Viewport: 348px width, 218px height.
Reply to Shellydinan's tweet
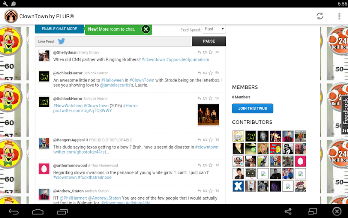tap(199, 52)
